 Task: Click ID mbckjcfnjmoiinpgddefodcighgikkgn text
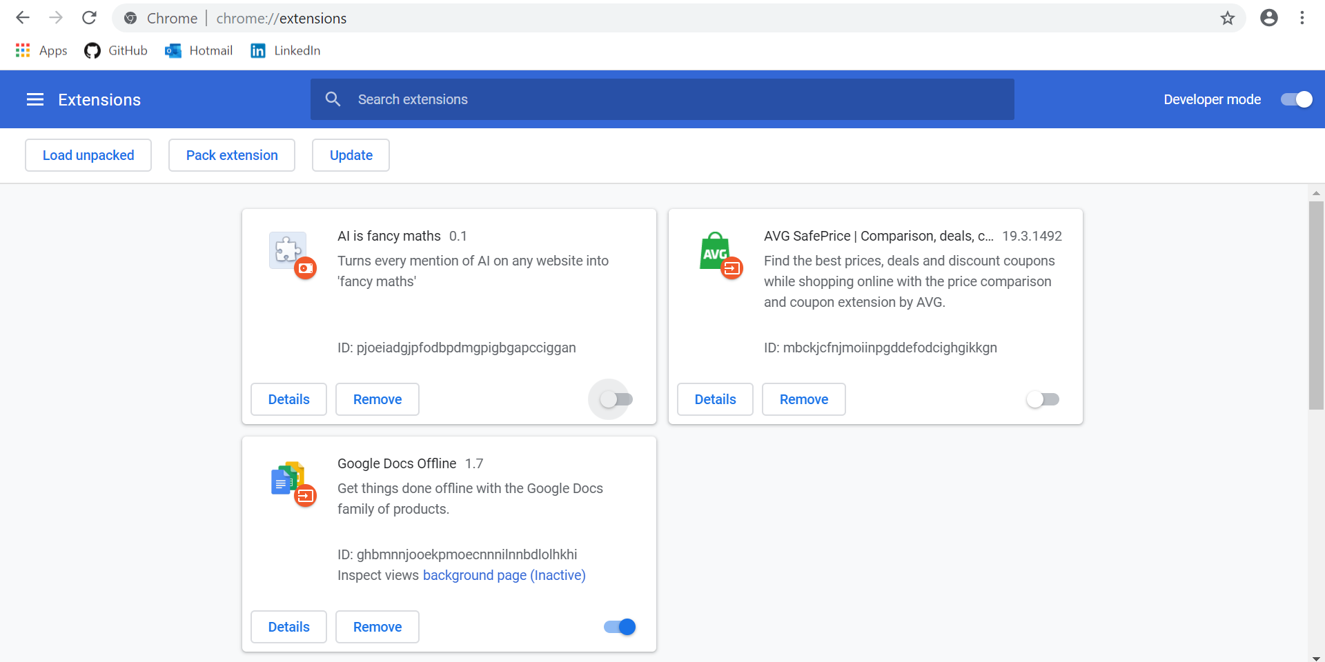(881, 348)
